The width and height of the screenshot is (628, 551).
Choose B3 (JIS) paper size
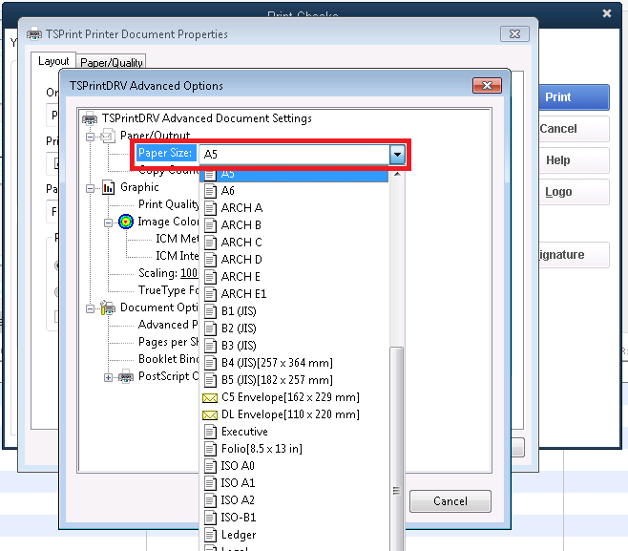point(296,346)
